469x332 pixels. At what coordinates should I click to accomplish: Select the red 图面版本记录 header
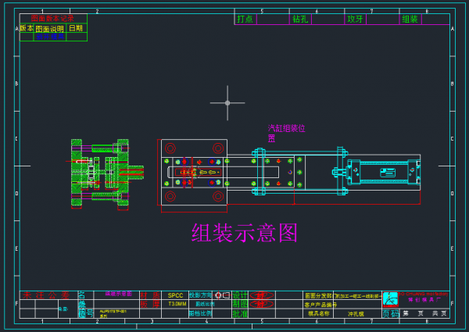[52, 19]
